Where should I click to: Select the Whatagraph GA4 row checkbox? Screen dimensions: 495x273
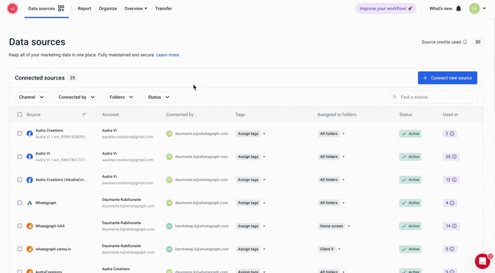20,226
